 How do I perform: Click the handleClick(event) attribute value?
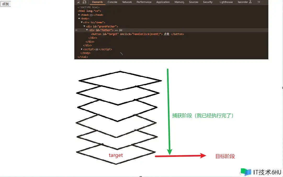(x=146, y=34)
